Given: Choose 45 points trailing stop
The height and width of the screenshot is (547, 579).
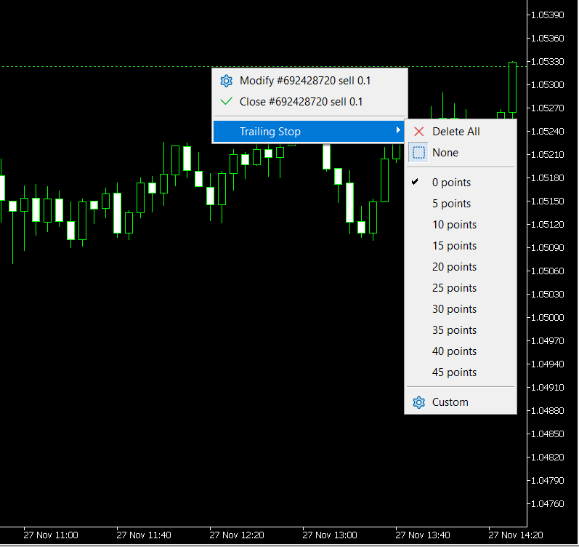Looking at the screenshot, I should coord(454,372).
